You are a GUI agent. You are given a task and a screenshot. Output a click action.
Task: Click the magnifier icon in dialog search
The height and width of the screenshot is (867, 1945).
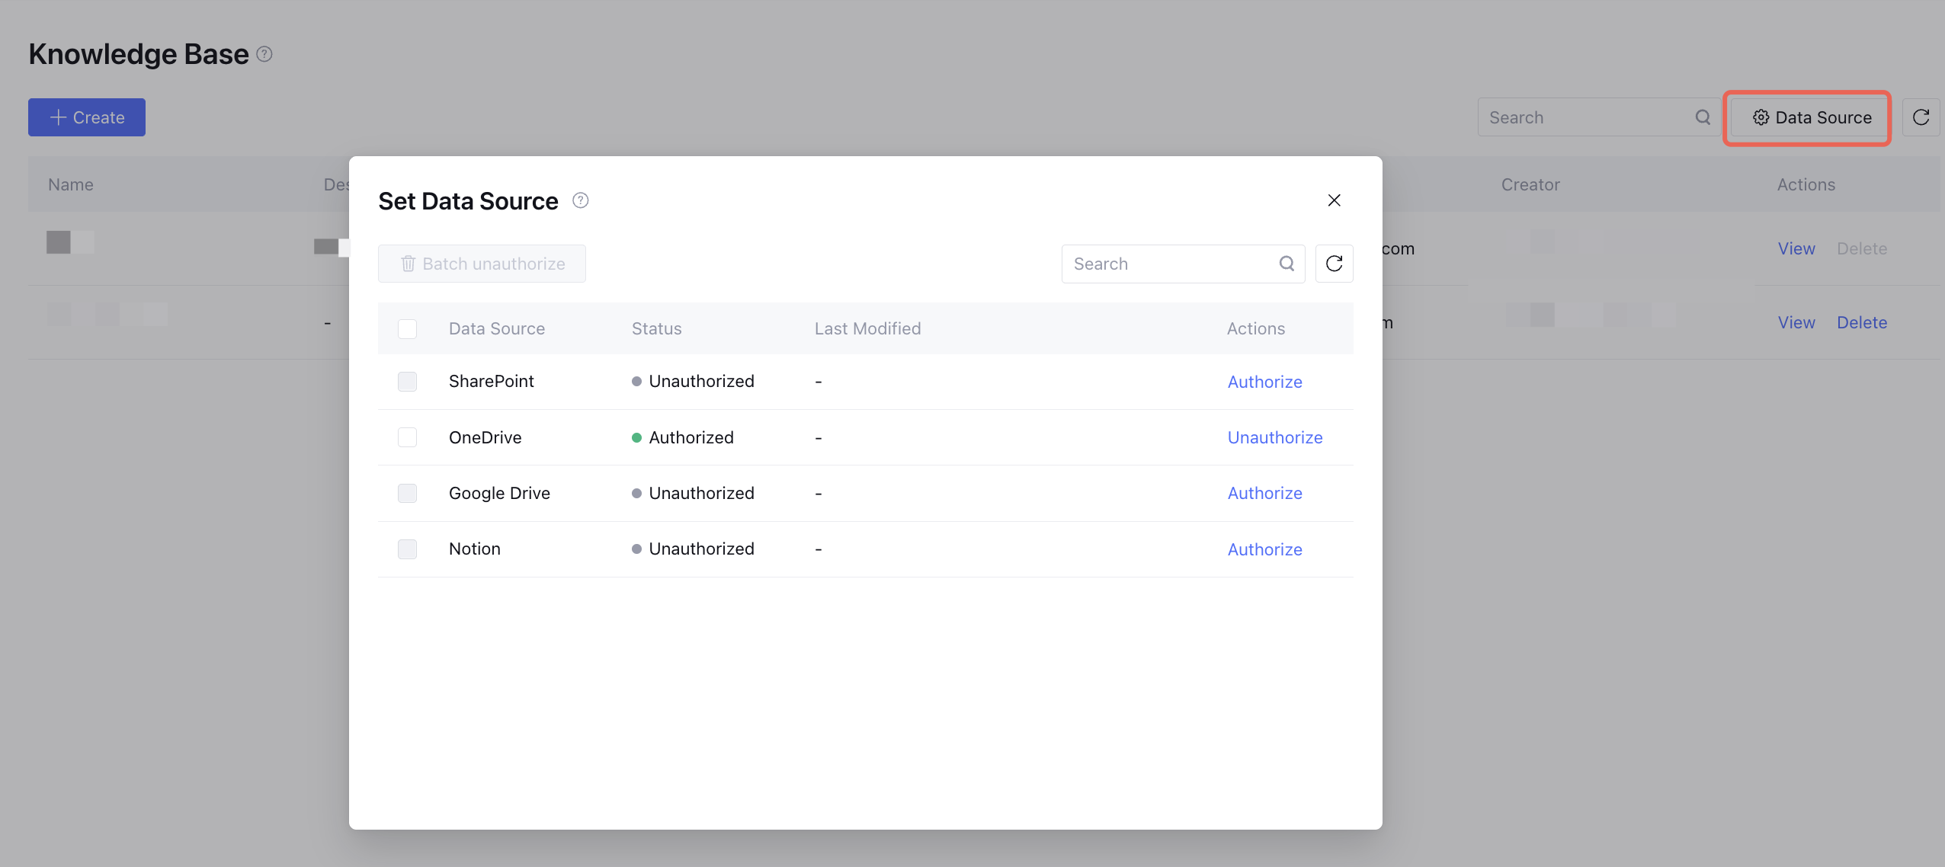click(1287, 264)
